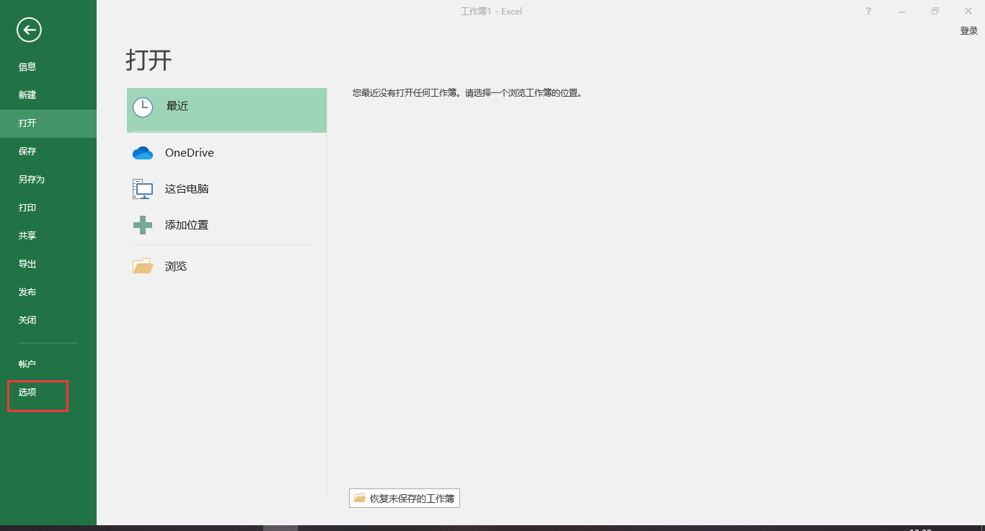Screen dimensions: 985x531
Task: Select the 最近 clock icon for recent files
Action: tap(143, 107)
